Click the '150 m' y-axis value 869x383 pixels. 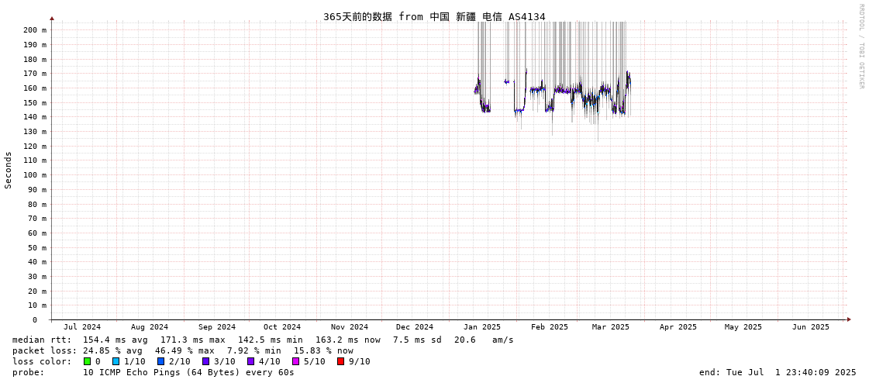[35, 102]
